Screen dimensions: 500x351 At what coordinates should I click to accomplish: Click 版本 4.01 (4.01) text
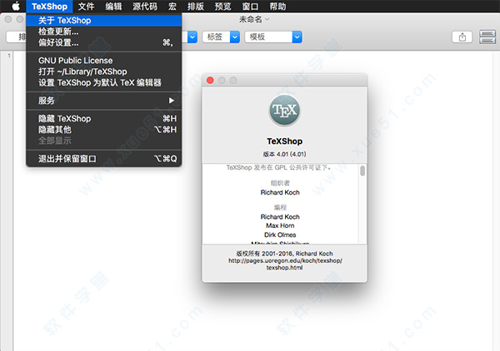click(284, 154)
